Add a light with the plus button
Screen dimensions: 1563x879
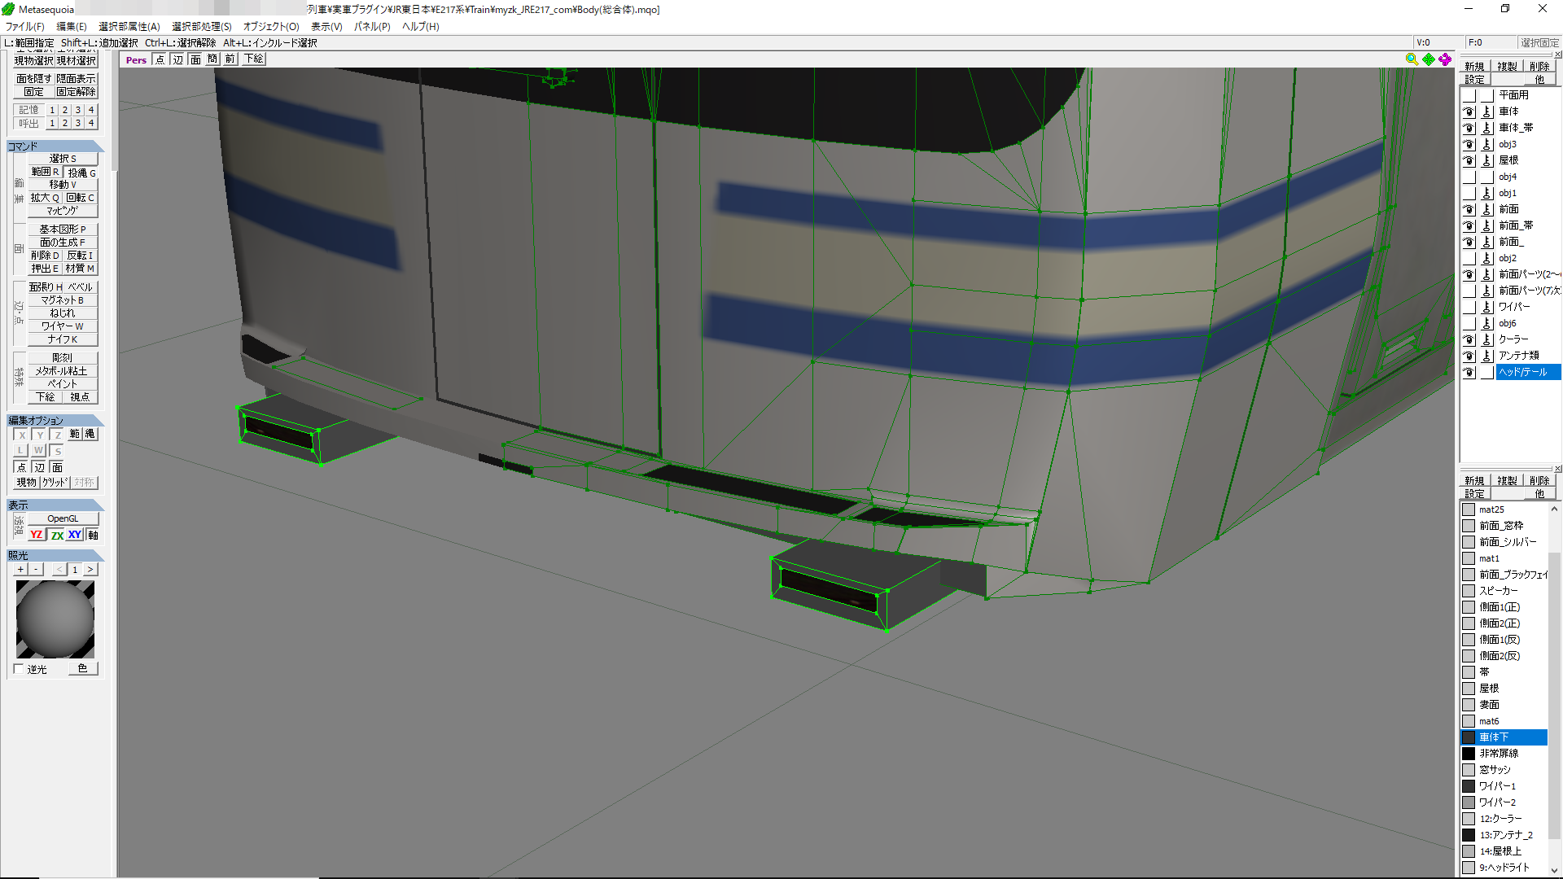coord(20,570)
